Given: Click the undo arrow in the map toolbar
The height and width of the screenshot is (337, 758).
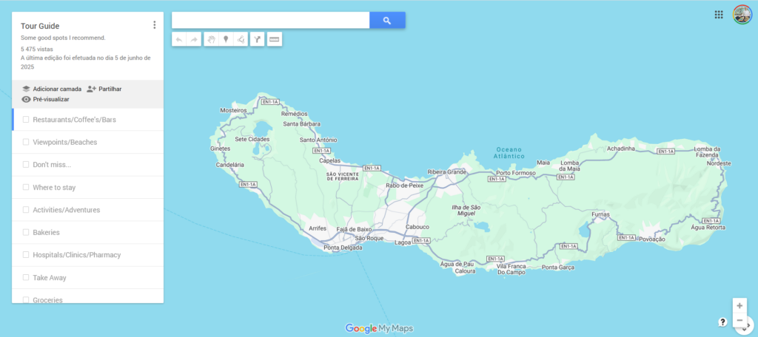Looking at the screenshot, I should (178, 39).
